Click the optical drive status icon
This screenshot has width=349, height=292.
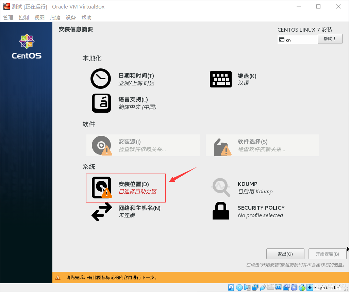click(239, 288)
